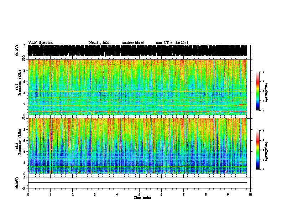
Task: Click time axis tick label "5"
Action: click(139, 194)
